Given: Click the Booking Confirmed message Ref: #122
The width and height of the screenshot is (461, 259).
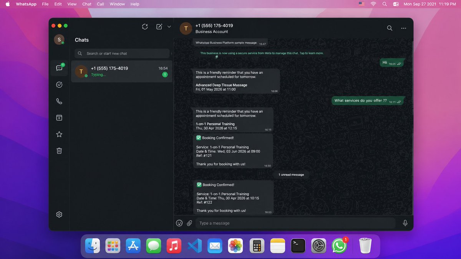Looking at the screenshot, I should point(234,198).
